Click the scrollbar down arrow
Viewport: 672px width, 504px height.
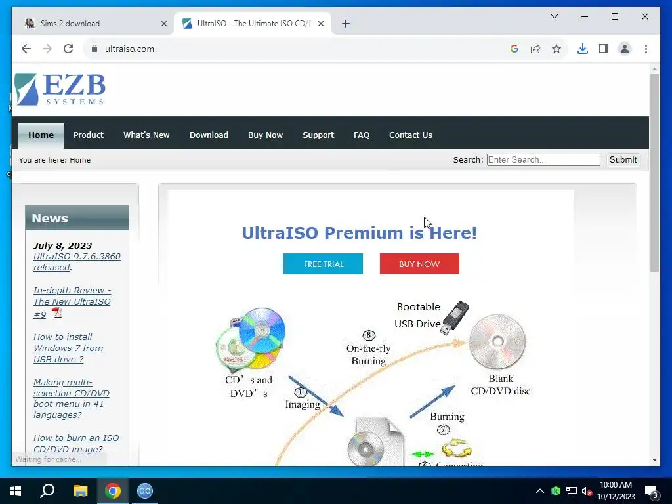(654, 460)
